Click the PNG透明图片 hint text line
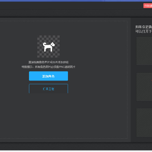 pyautogui.click(x=49, y=67)
